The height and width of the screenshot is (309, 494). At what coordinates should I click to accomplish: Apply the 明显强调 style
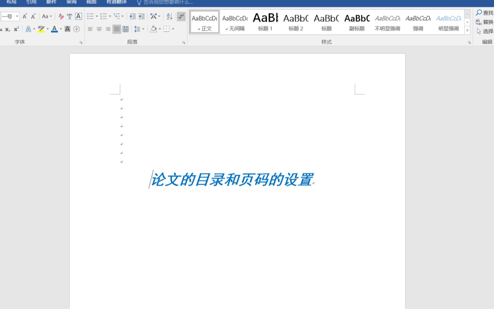coord(448,22)
